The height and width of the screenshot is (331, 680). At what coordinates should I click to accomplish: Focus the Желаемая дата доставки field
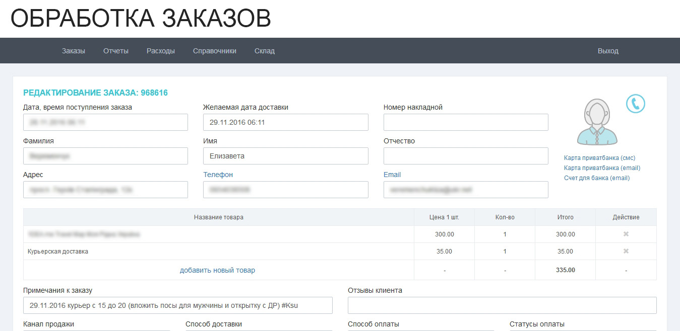[285, 122]
